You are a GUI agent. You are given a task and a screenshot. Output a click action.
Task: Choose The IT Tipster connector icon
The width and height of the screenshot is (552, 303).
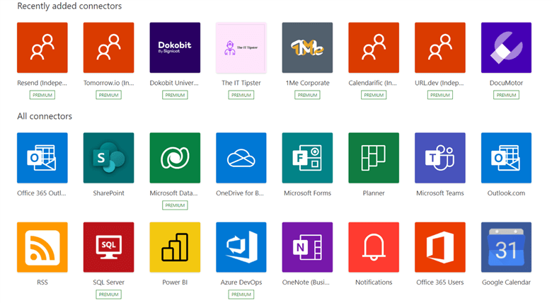click(241, 47)
